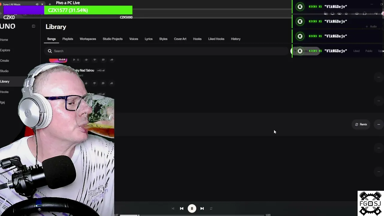The image size is (384, 216).
Task: Open a new browser tab
Action: click(x=50, y=4)
